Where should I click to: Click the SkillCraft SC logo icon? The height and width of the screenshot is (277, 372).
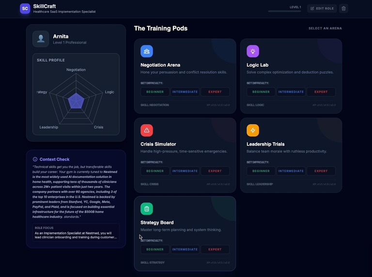(25, 9)
